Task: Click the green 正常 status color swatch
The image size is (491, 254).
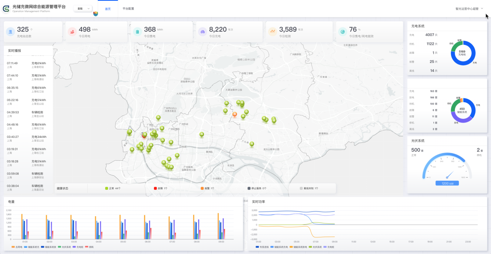Action: [x=107, y=188]
